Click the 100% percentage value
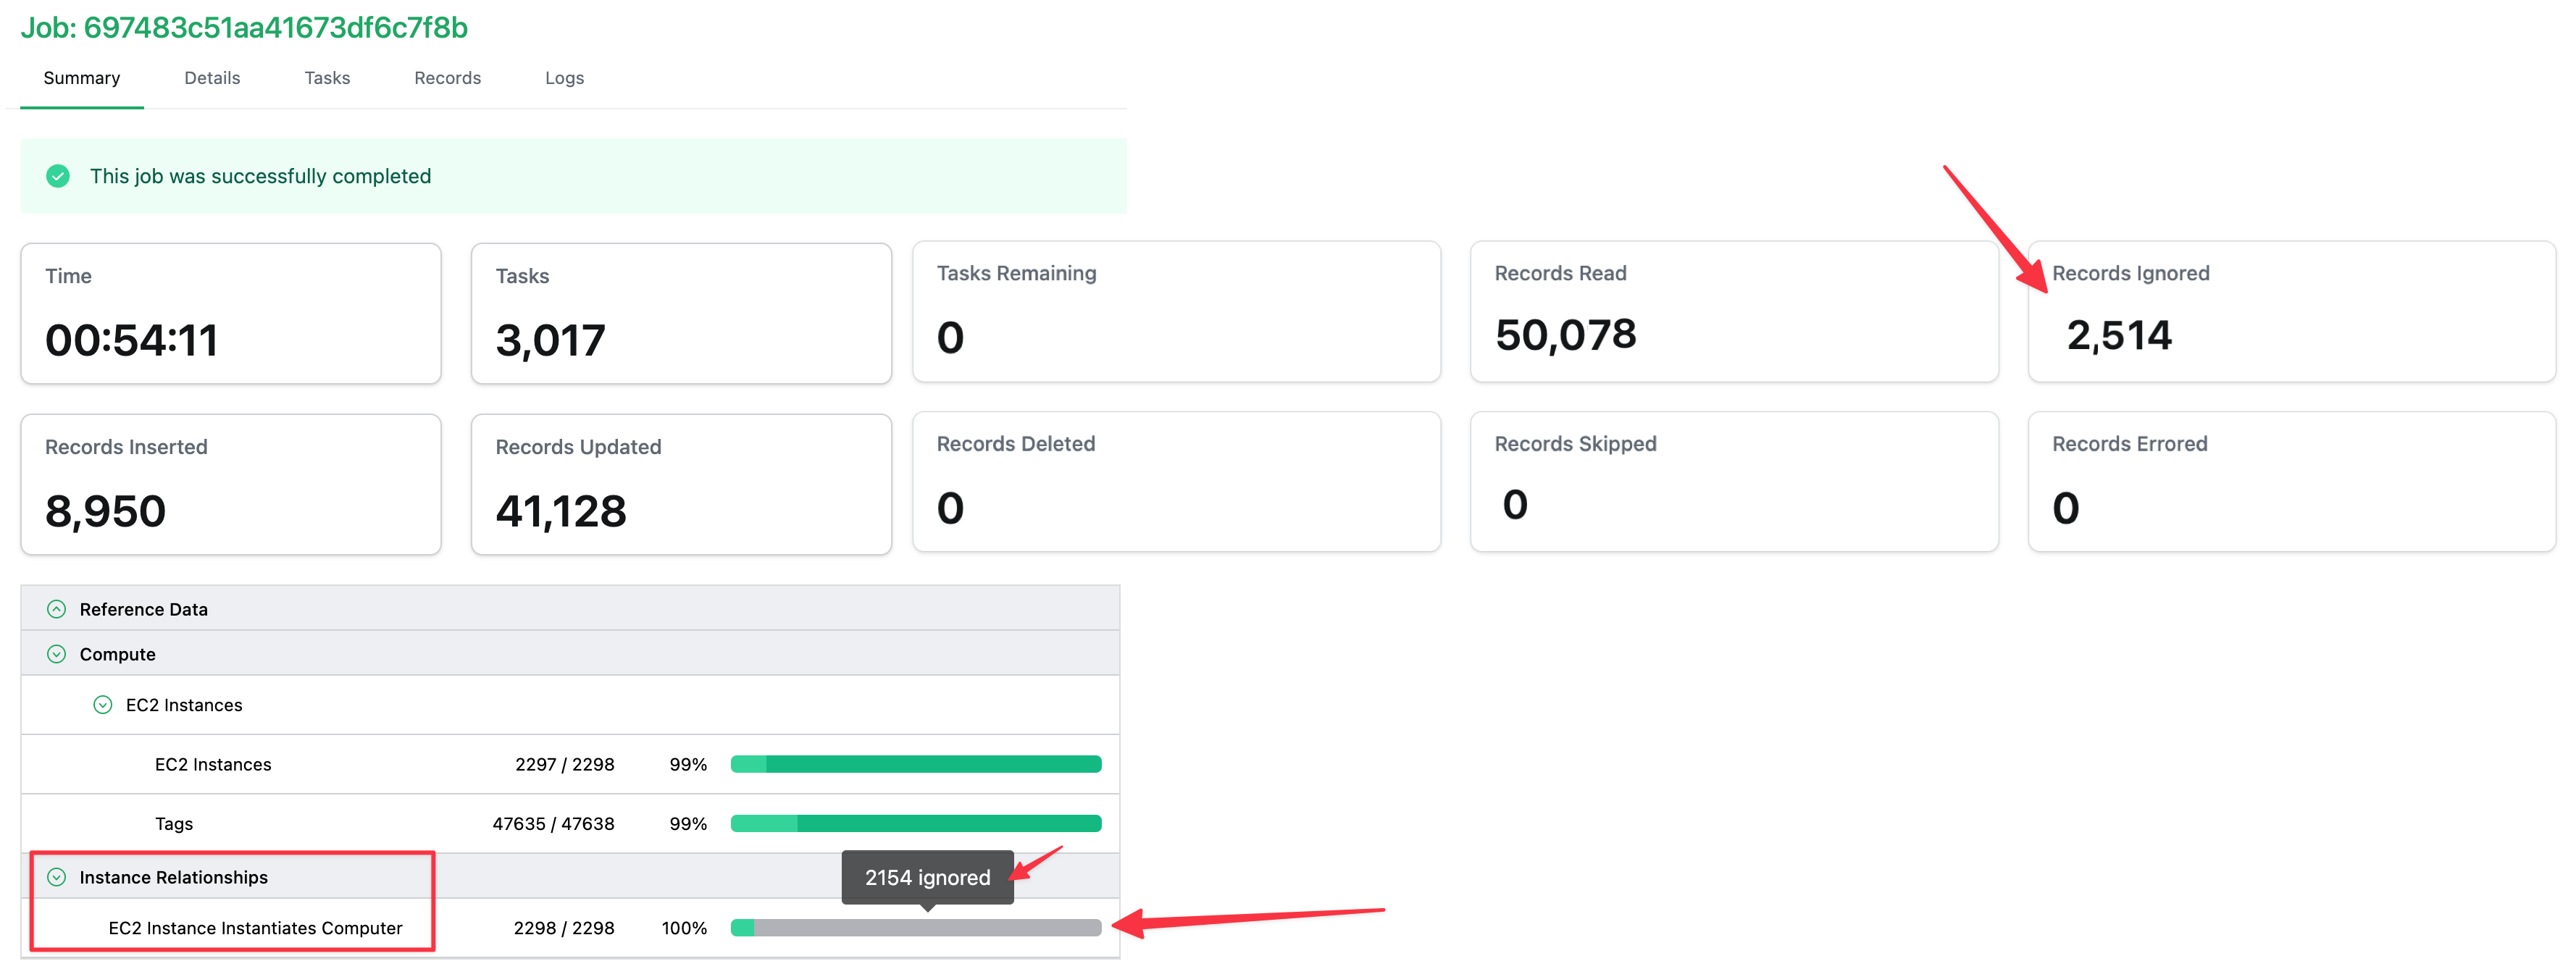 [x=684, y=928]
